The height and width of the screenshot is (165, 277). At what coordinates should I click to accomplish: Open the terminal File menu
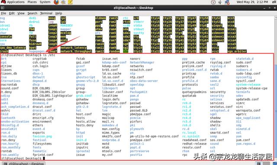point(3,13)
